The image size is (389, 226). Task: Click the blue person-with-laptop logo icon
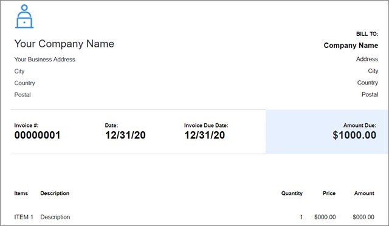[x=24, y=16]
